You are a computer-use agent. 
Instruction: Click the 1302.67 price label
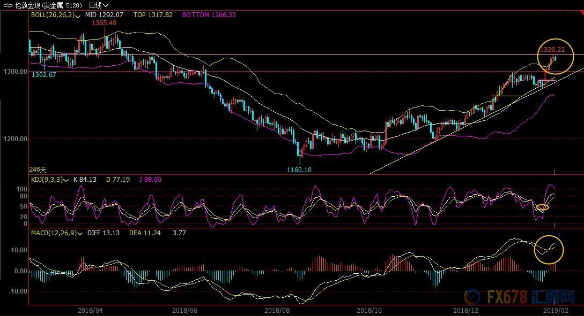tap(43, 75)
